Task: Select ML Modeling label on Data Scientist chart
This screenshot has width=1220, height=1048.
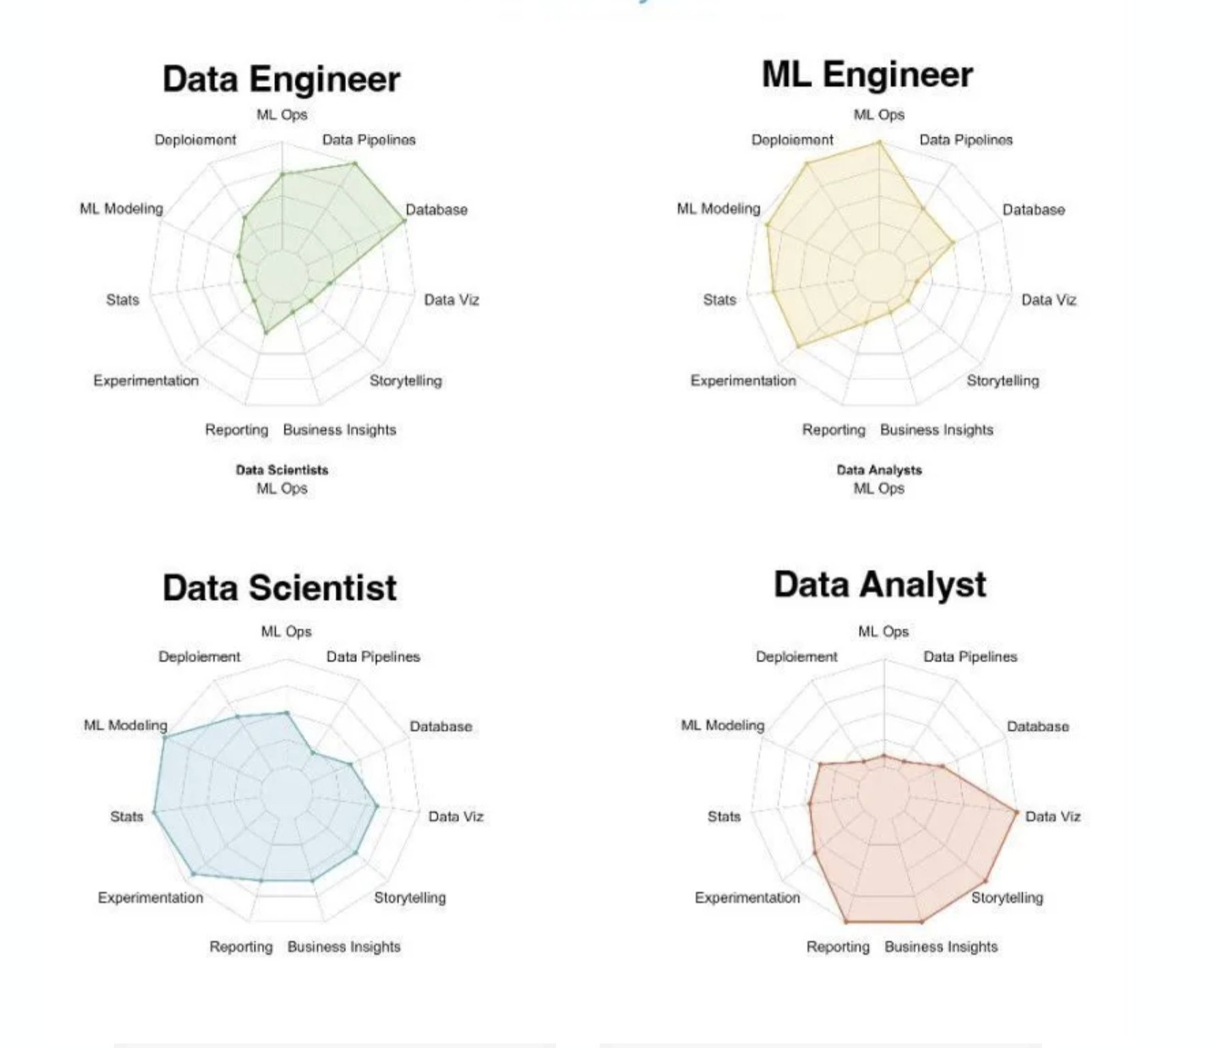Action: click(x=126, y=725)
